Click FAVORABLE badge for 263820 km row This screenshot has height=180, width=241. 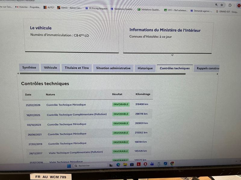[121, 123]
